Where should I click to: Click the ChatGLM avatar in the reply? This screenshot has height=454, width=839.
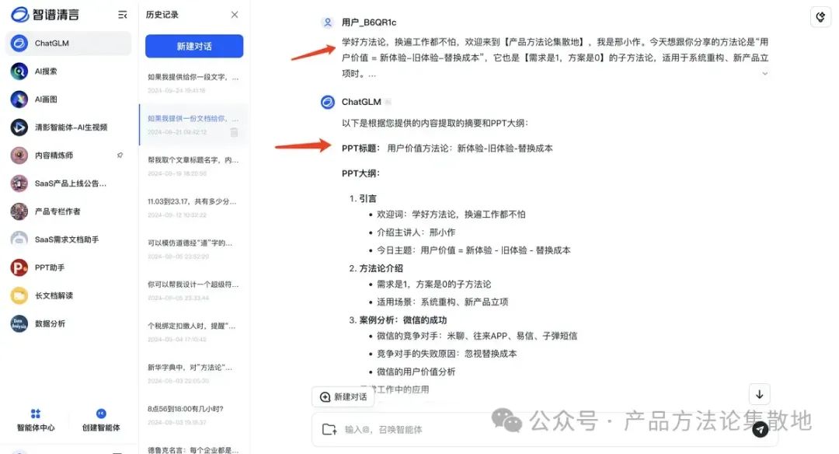(x=328, y=102)
